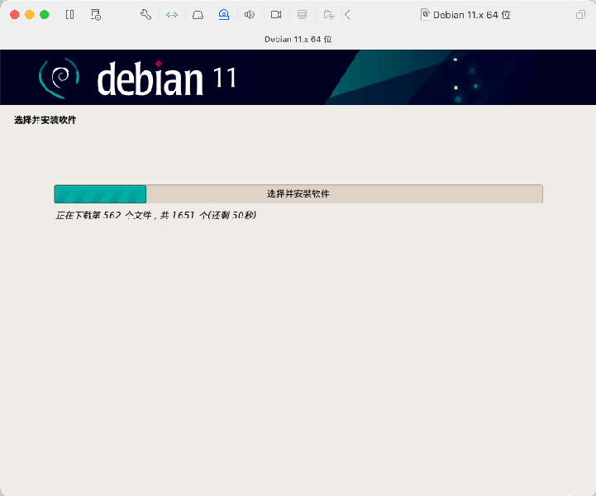This screenshot has width=596, height=496.
Task: Click the install progress bar
Action: 298,193
